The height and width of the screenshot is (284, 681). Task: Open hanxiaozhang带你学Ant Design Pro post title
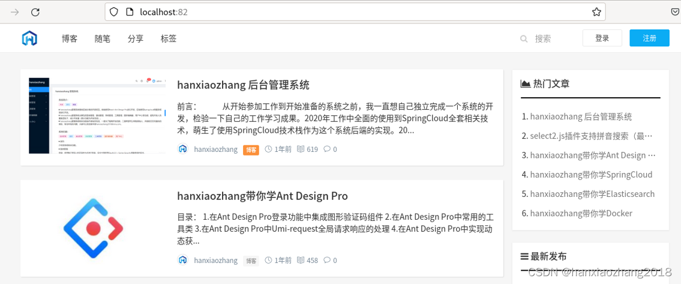(262, 196)
